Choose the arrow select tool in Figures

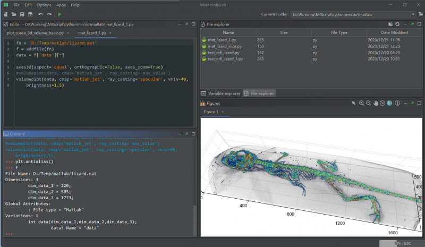click(354, 103)
